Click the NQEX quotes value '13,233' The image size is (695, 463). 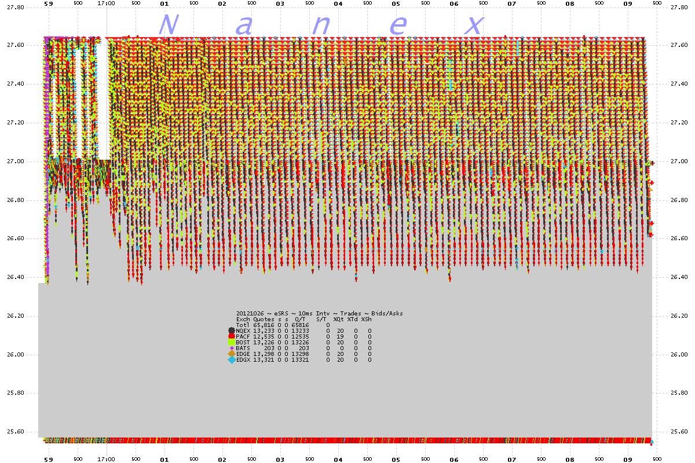[x=264, y=330]
